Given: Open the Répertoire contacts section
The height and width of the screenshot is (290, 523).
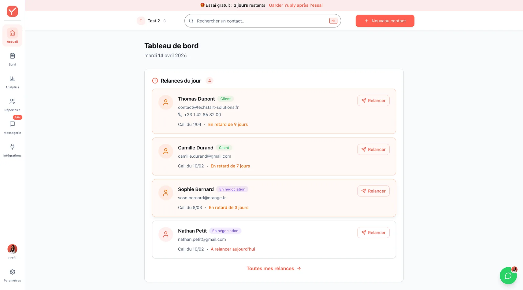Looking at the screenshot, I should click(12, 105).
